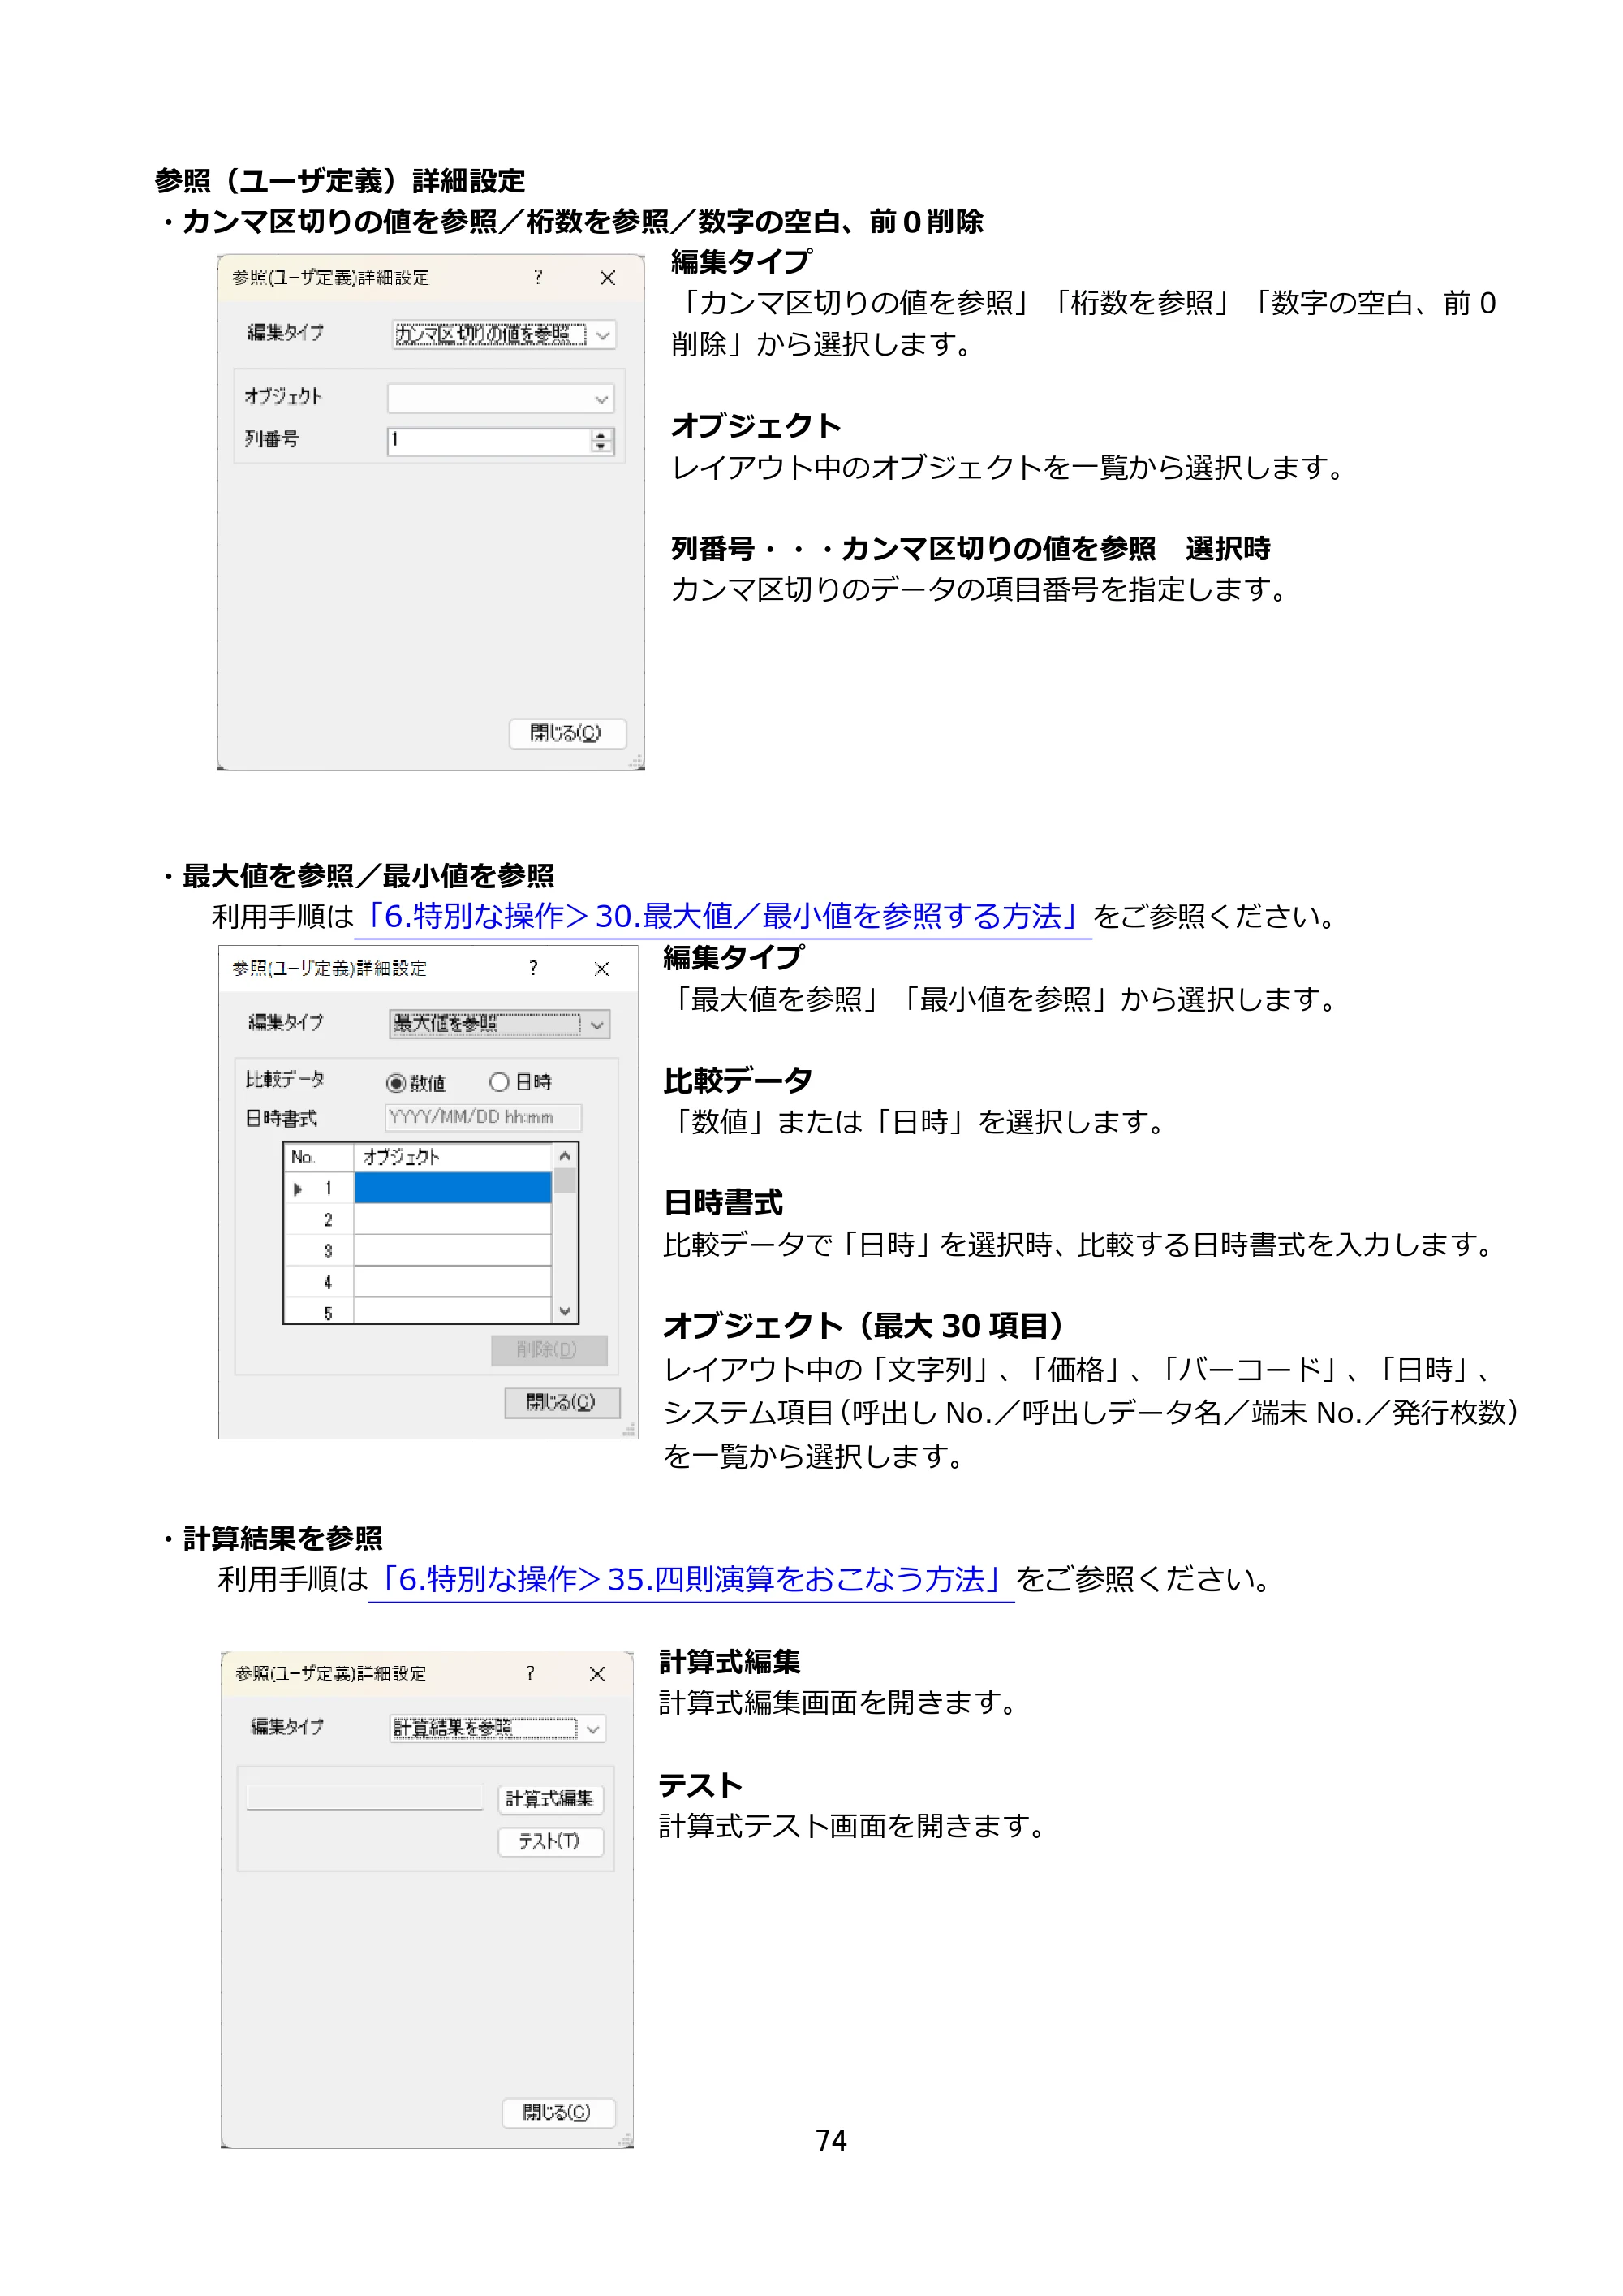Close the second 詳細設定 dialog

pyautogui.click(x=601, y=968)
